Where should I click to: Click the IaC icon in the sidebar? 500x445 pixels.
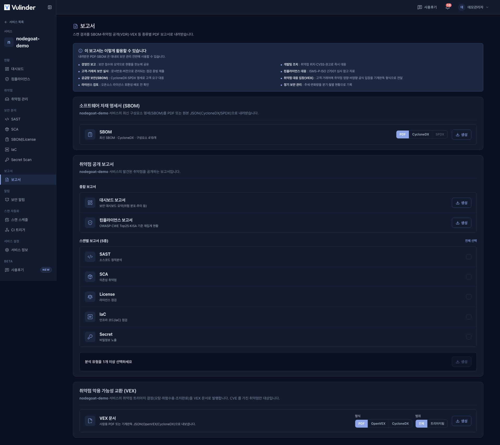[7, 150]
